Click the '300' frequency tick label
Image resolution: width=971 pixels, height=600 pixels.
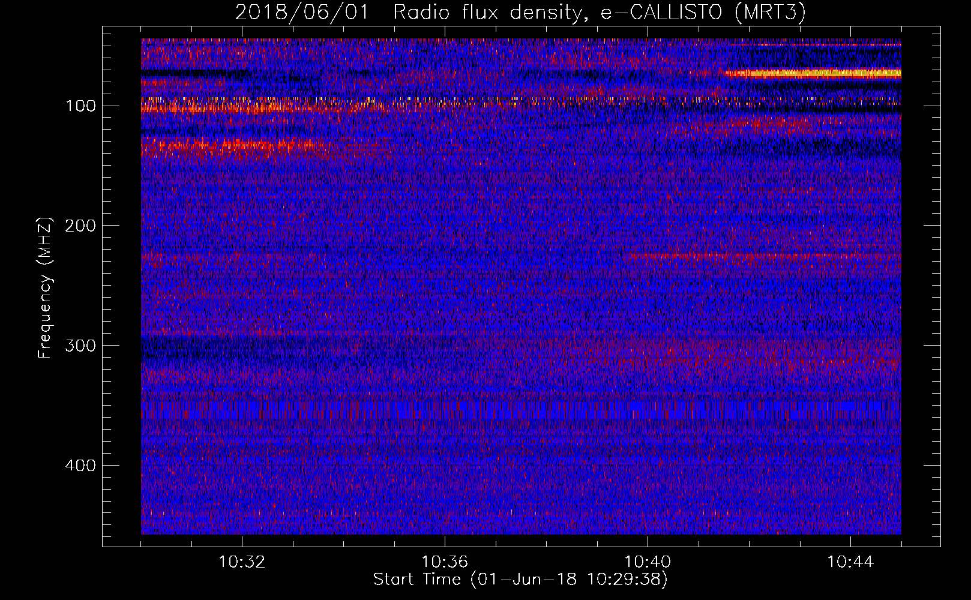pyautogui.click(x=80, y=346)
